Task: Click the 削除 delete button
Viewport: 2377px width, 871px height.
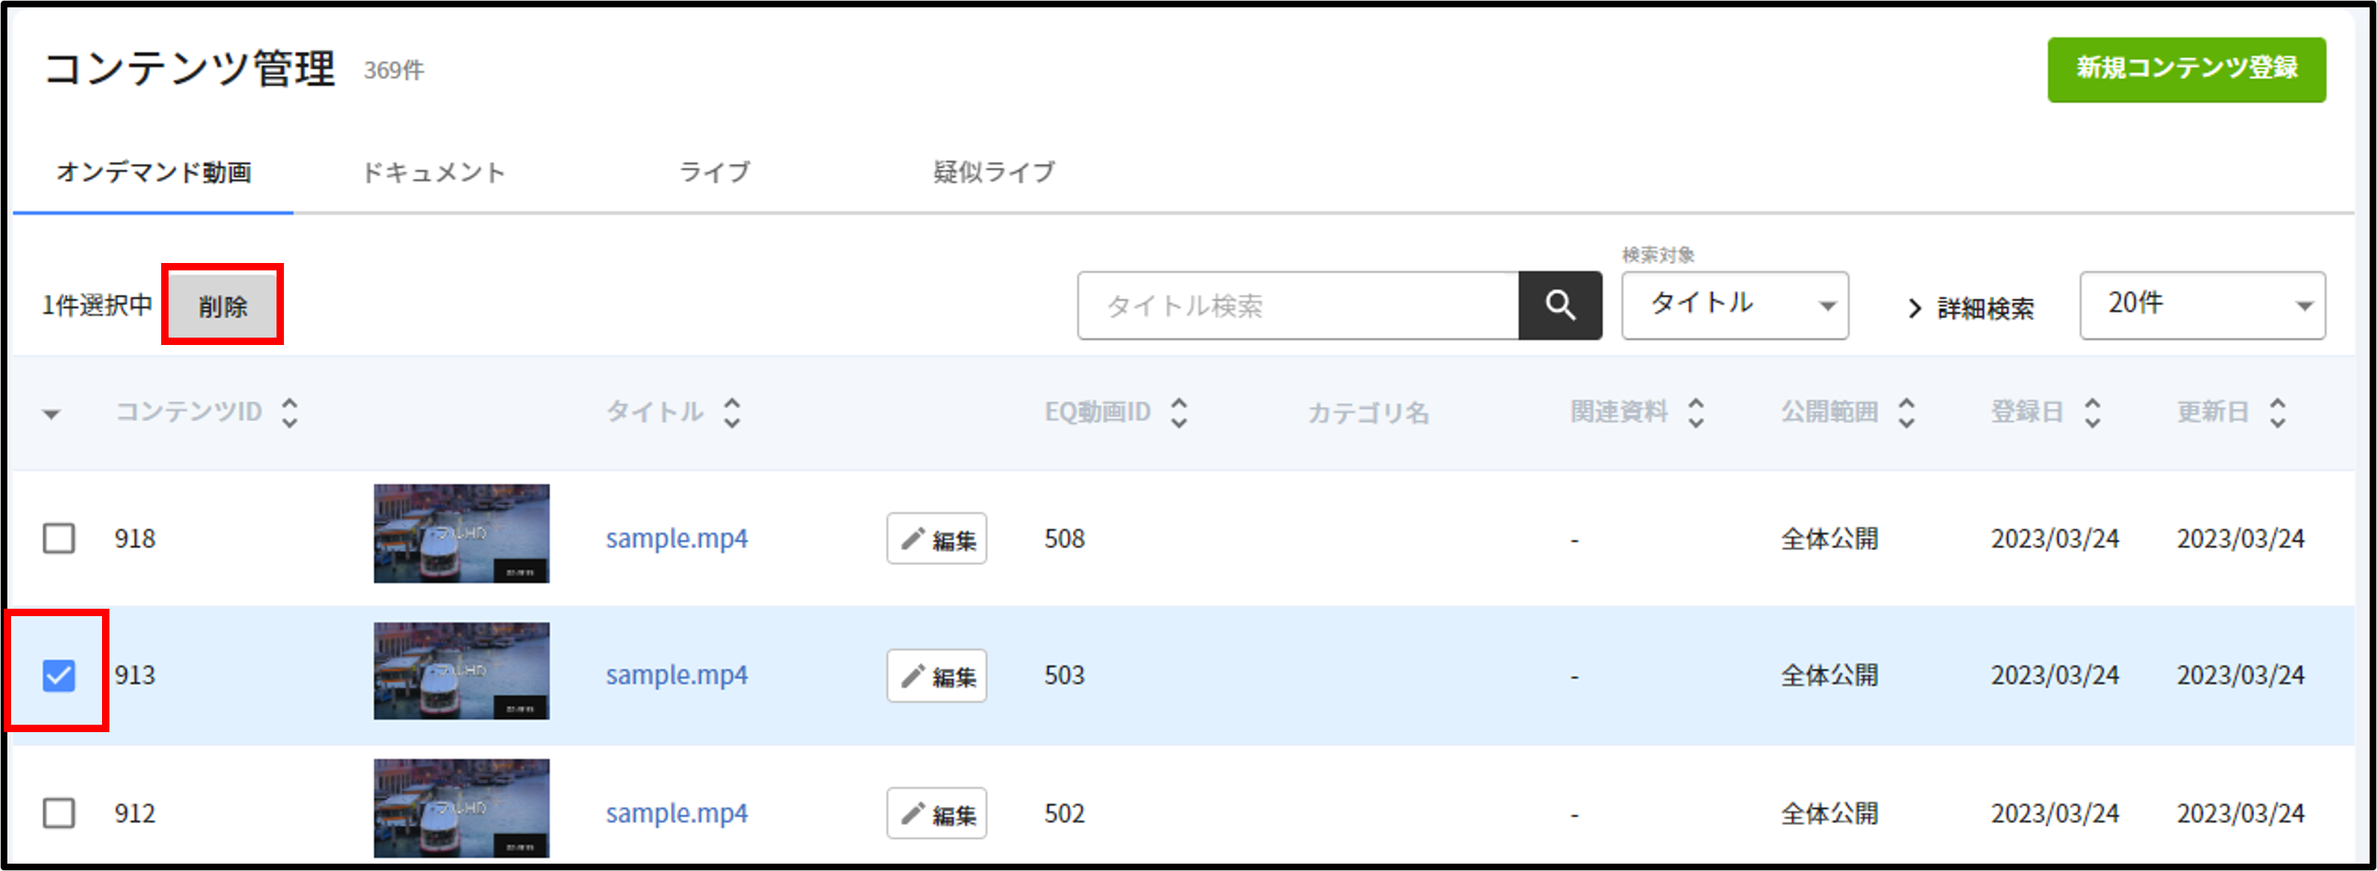Action: [223, 306]
